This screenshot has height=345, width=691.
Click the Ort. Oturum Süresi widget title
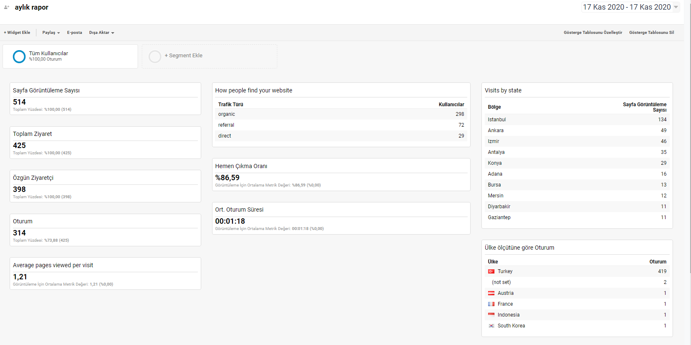[x=239, y=210]
